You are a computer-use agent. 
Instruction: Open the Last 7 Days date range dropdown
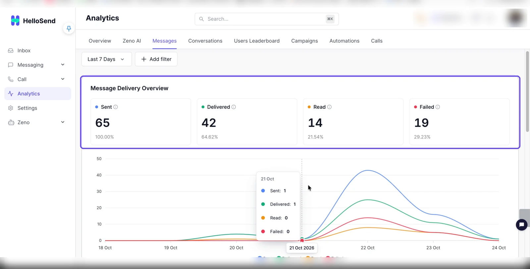point(106,59)
